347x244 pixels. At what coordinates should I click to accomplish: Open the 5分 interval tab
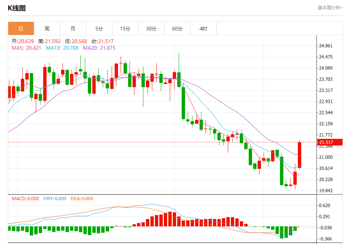(99, 29)
